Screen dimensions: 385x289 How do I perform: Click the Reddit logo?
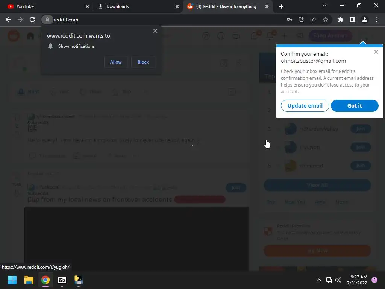(x=14, y=36)
